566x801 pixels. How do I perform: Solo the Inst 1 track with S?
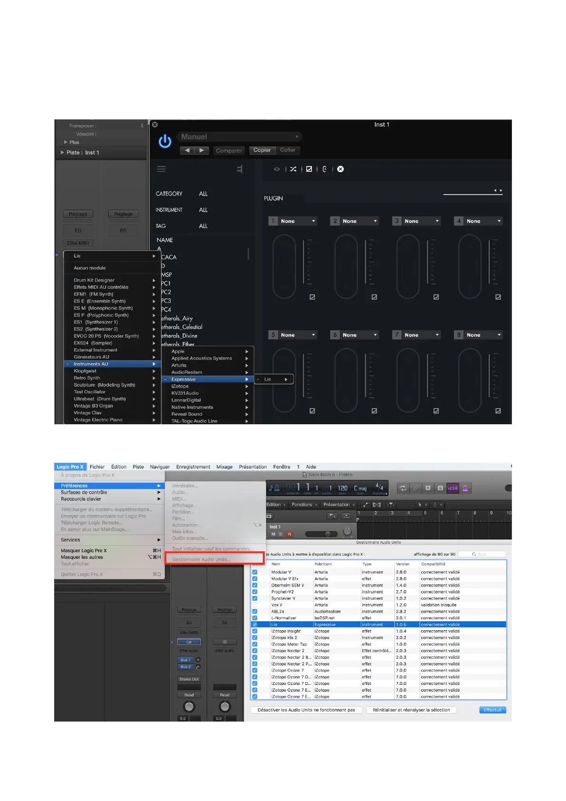(280, 534)
